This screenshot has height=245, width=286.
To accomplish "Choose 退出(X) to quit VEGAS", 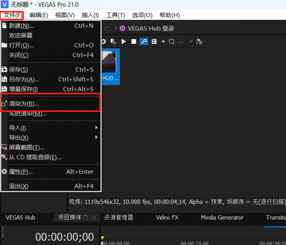I will pyautogui.click(x=51, y=186).
